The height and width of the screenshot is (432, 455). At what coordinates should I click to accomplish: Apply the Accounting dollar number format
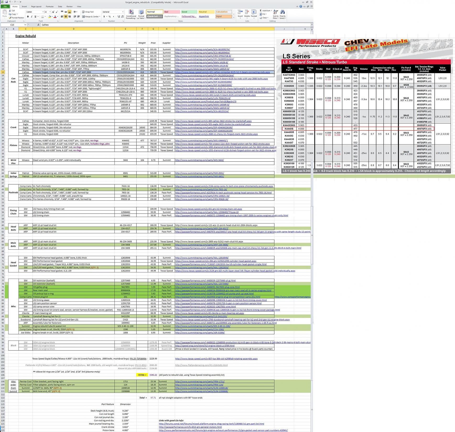(x=104, y=17)
